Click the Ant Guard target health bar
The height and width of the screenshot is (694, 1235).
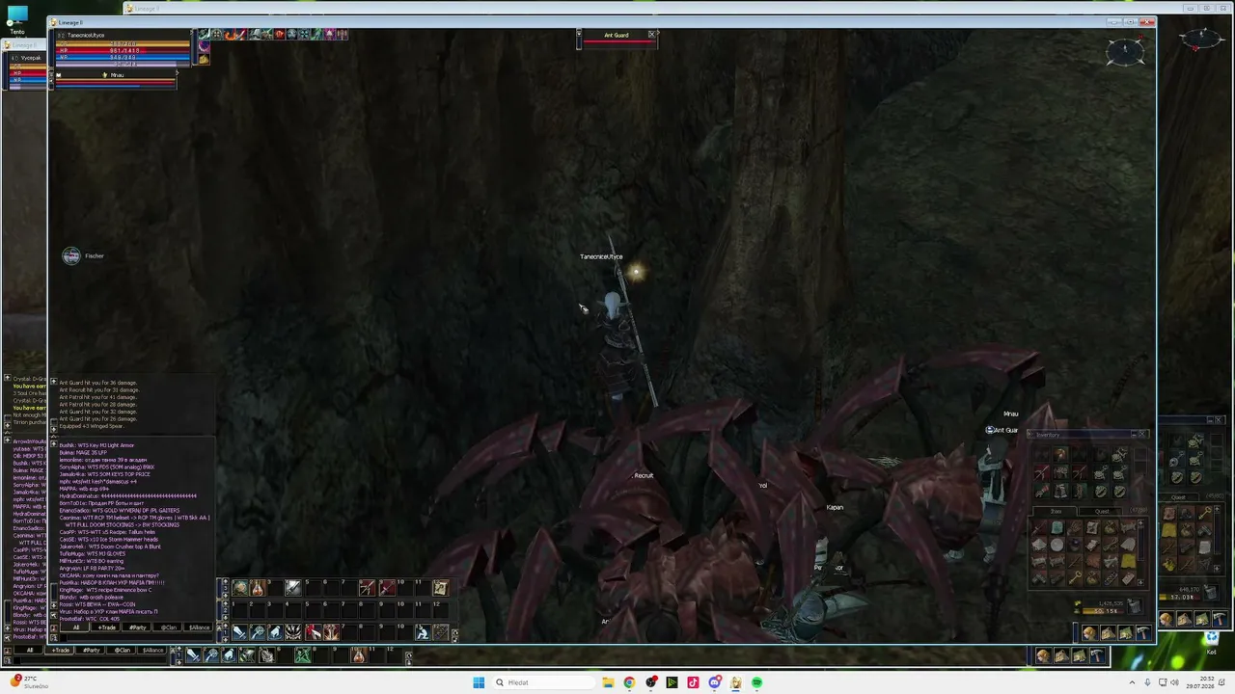(x=617, y=43)
